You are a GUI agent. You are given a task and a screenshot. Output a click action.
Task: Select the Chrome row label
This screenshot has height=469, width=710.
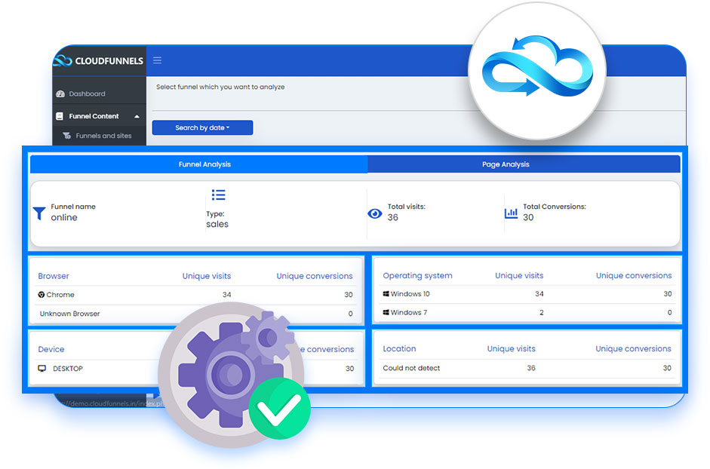[x=60, y=295]
